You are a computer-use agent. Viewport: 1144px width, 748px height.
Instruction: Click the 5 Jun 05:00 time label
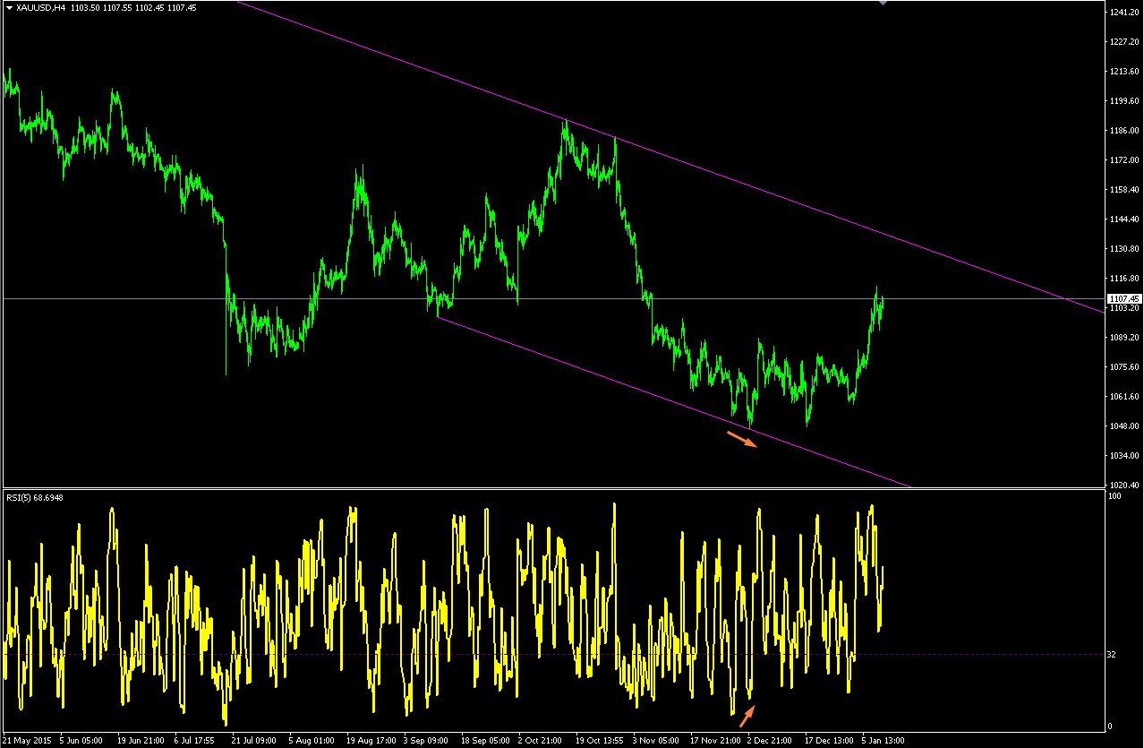point(81,741)
